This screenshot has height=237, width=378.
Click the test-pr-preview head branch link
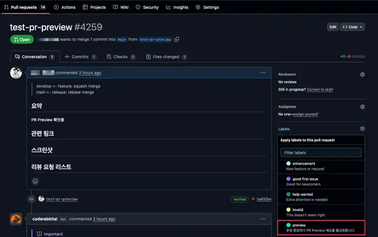click(x=155, y=39)
